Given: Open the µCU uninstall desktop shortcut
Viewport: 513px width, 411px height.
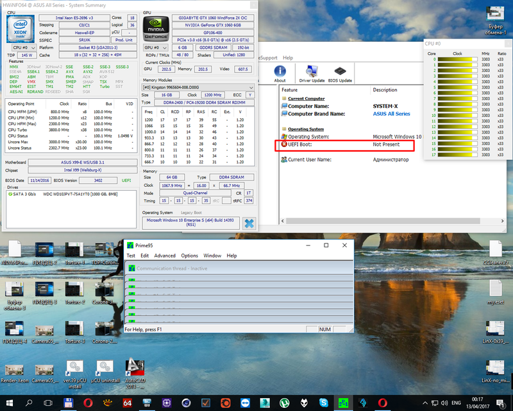Looking at the screenshot, I should pyautogui.click(x=105, y=372).
